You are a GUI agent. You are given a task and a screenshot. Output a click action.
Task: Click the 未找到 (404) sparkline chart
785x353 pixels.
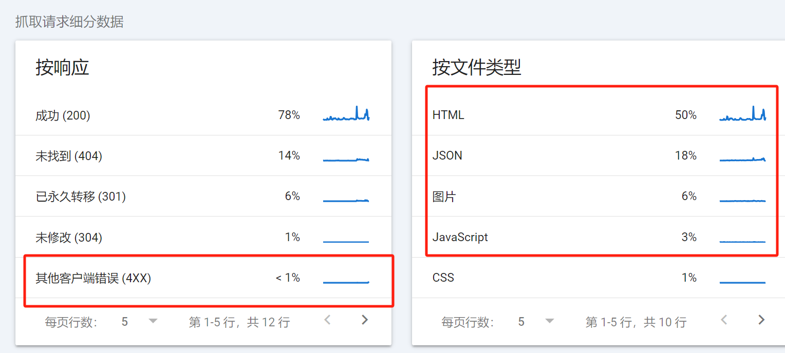click(346, 156)
